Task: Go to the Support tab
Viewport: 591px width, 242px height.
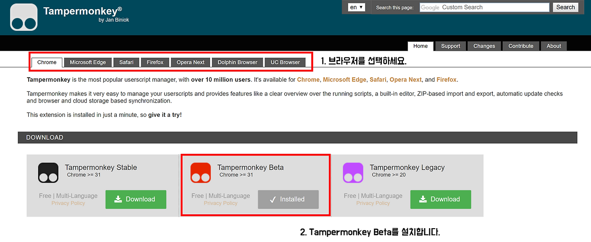Action: click(x=451, y=46)
